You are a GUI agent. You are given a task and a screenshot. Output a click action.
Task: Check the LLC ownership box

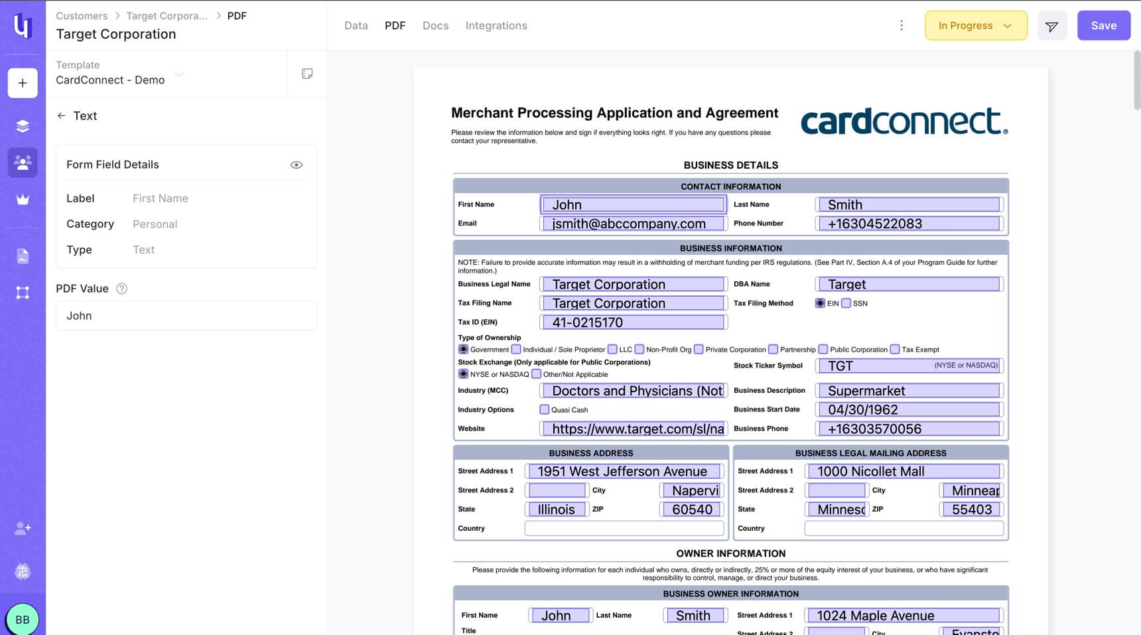(612, 349)
